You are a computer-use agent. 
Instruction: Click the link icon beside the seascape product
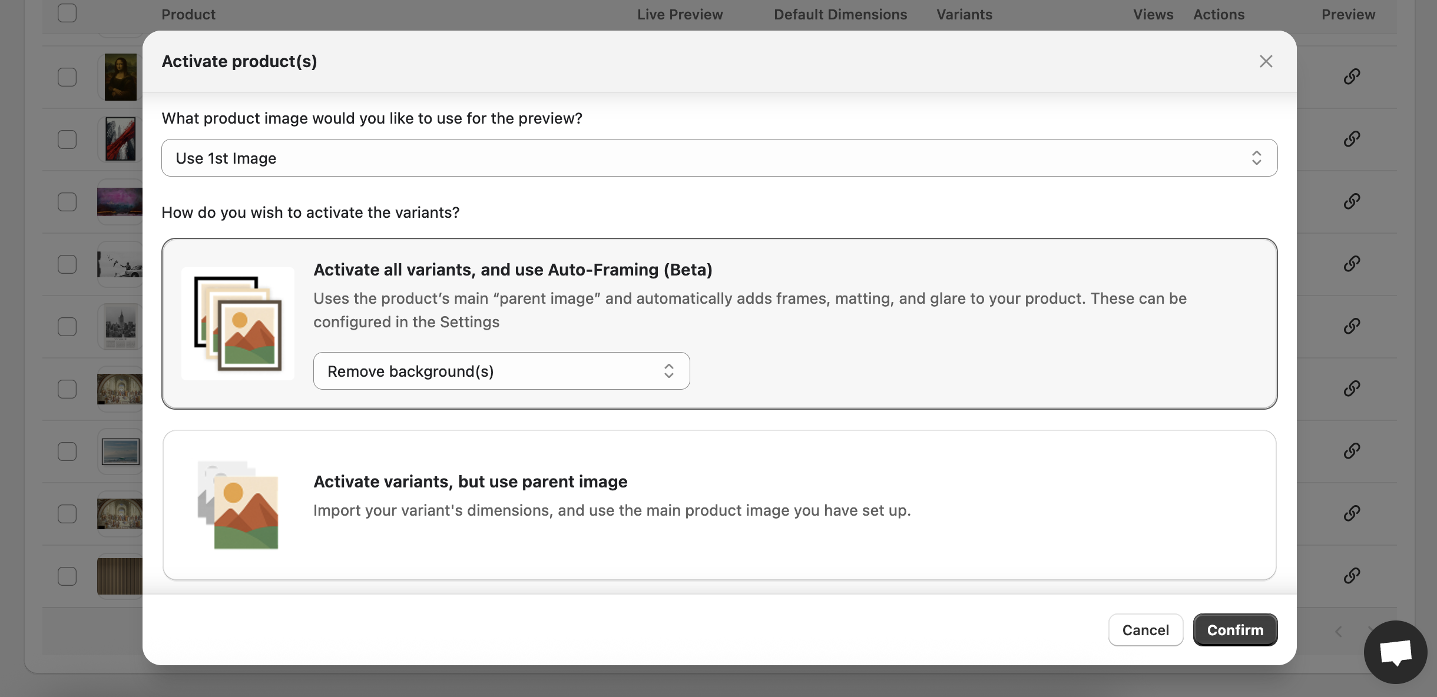click(x=1352, y=450)
